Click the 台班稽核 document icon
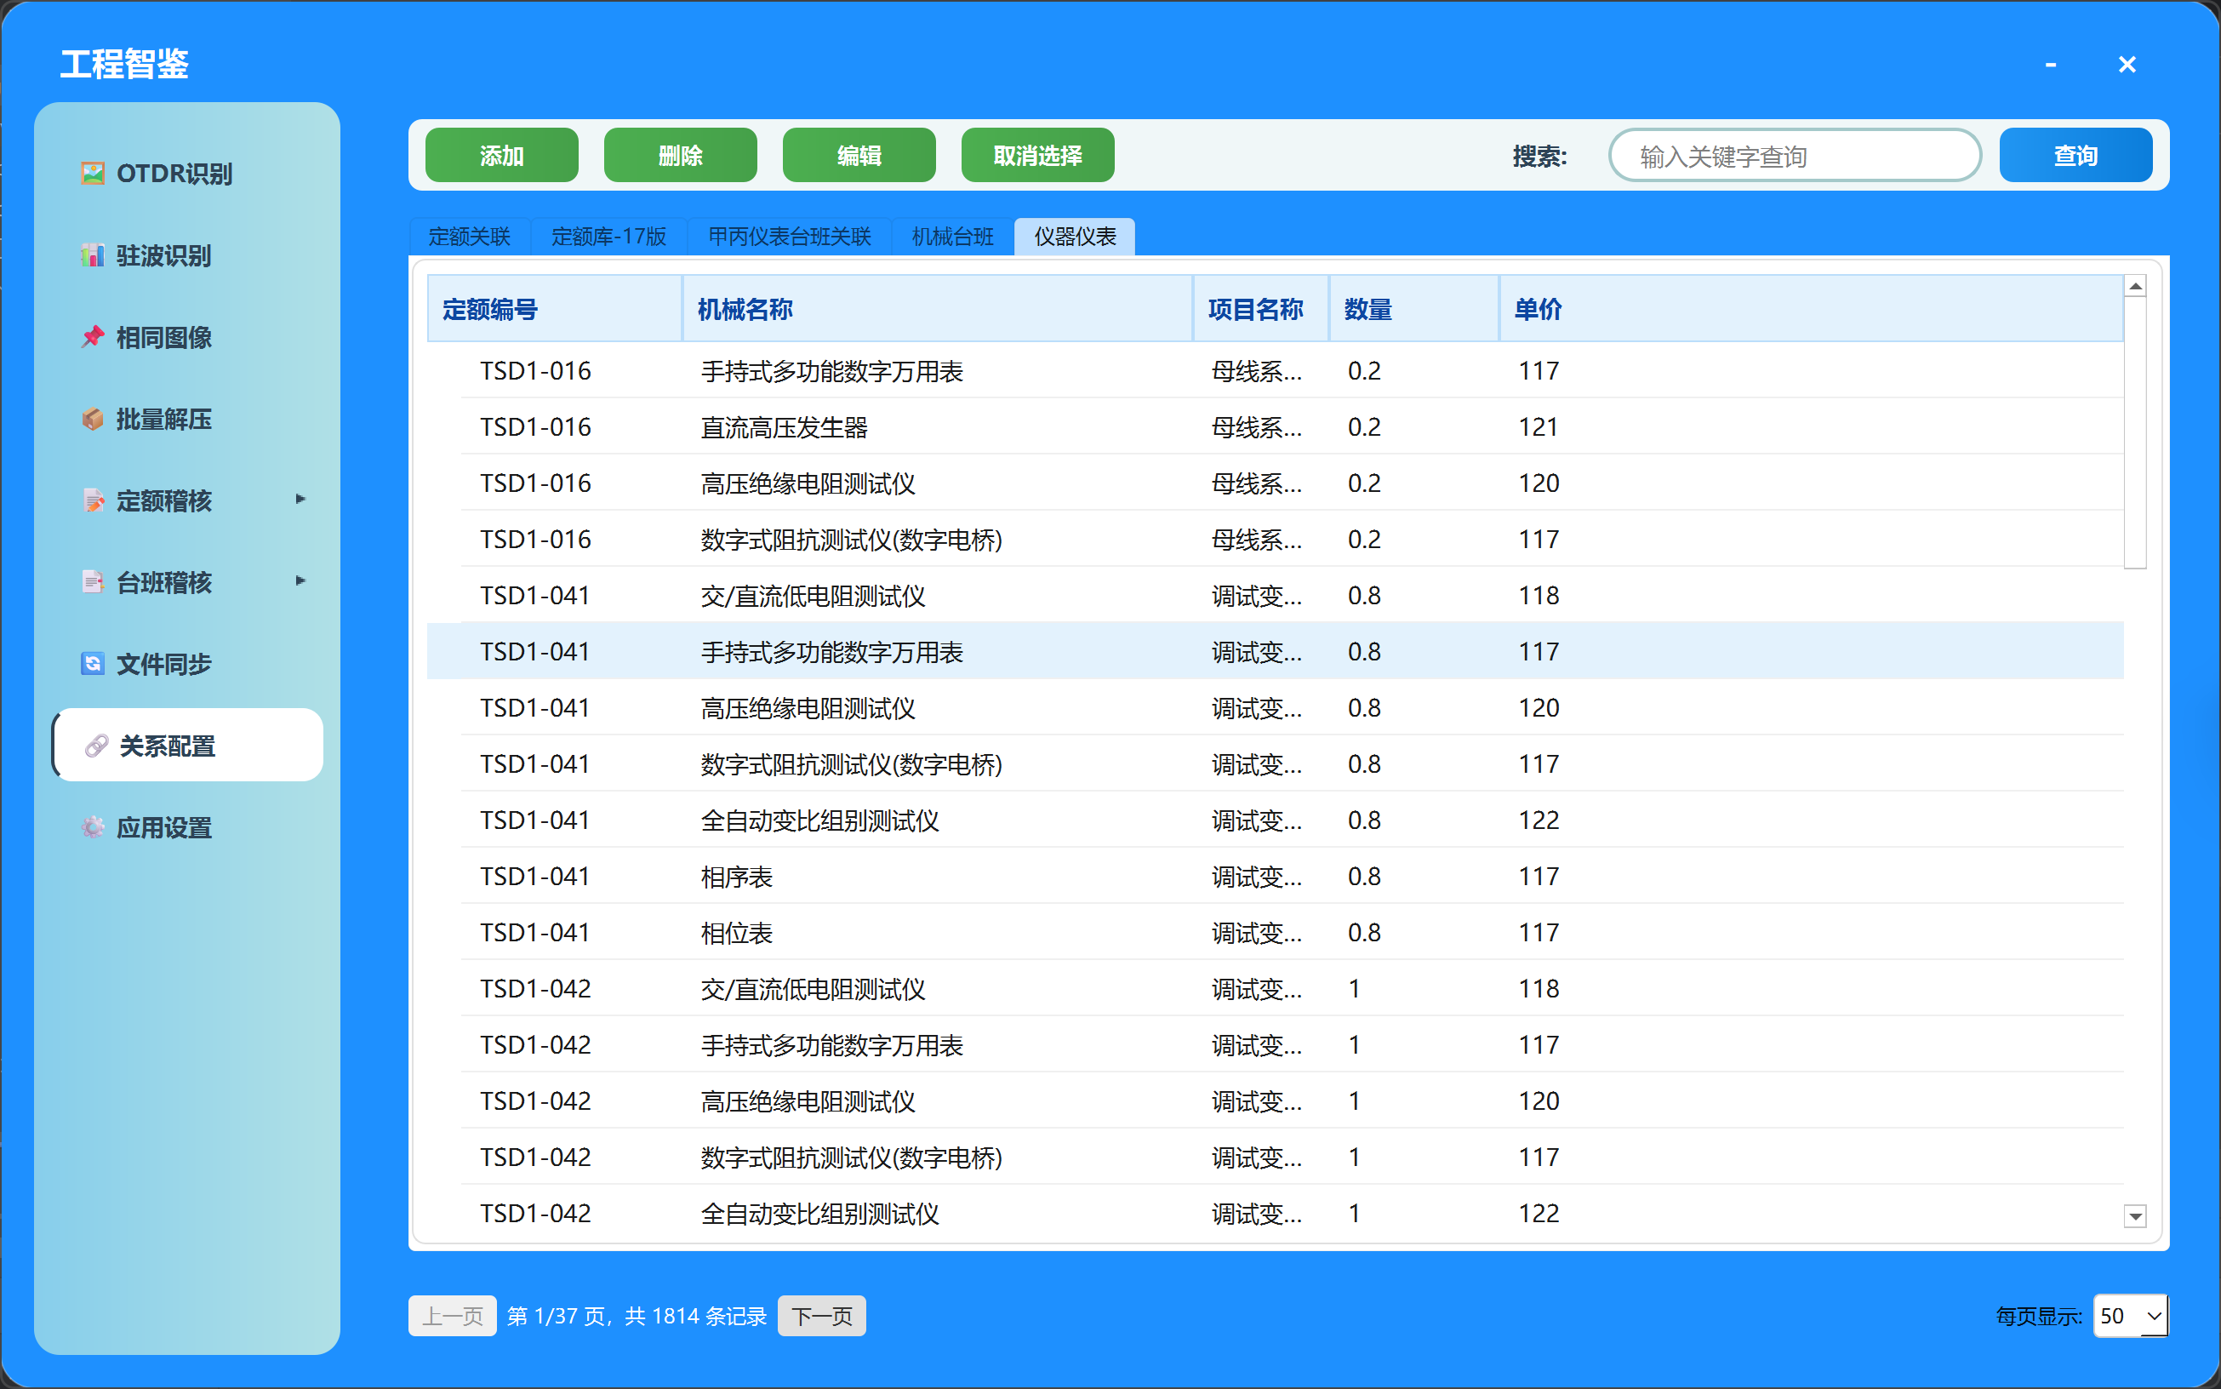The width and height of the screenshot is (2221, 1389). point(92,582)
